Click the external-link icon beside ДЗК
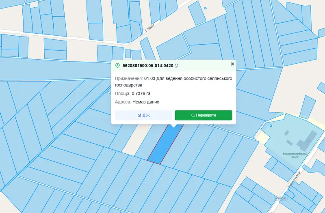 (x=139, y=115)
